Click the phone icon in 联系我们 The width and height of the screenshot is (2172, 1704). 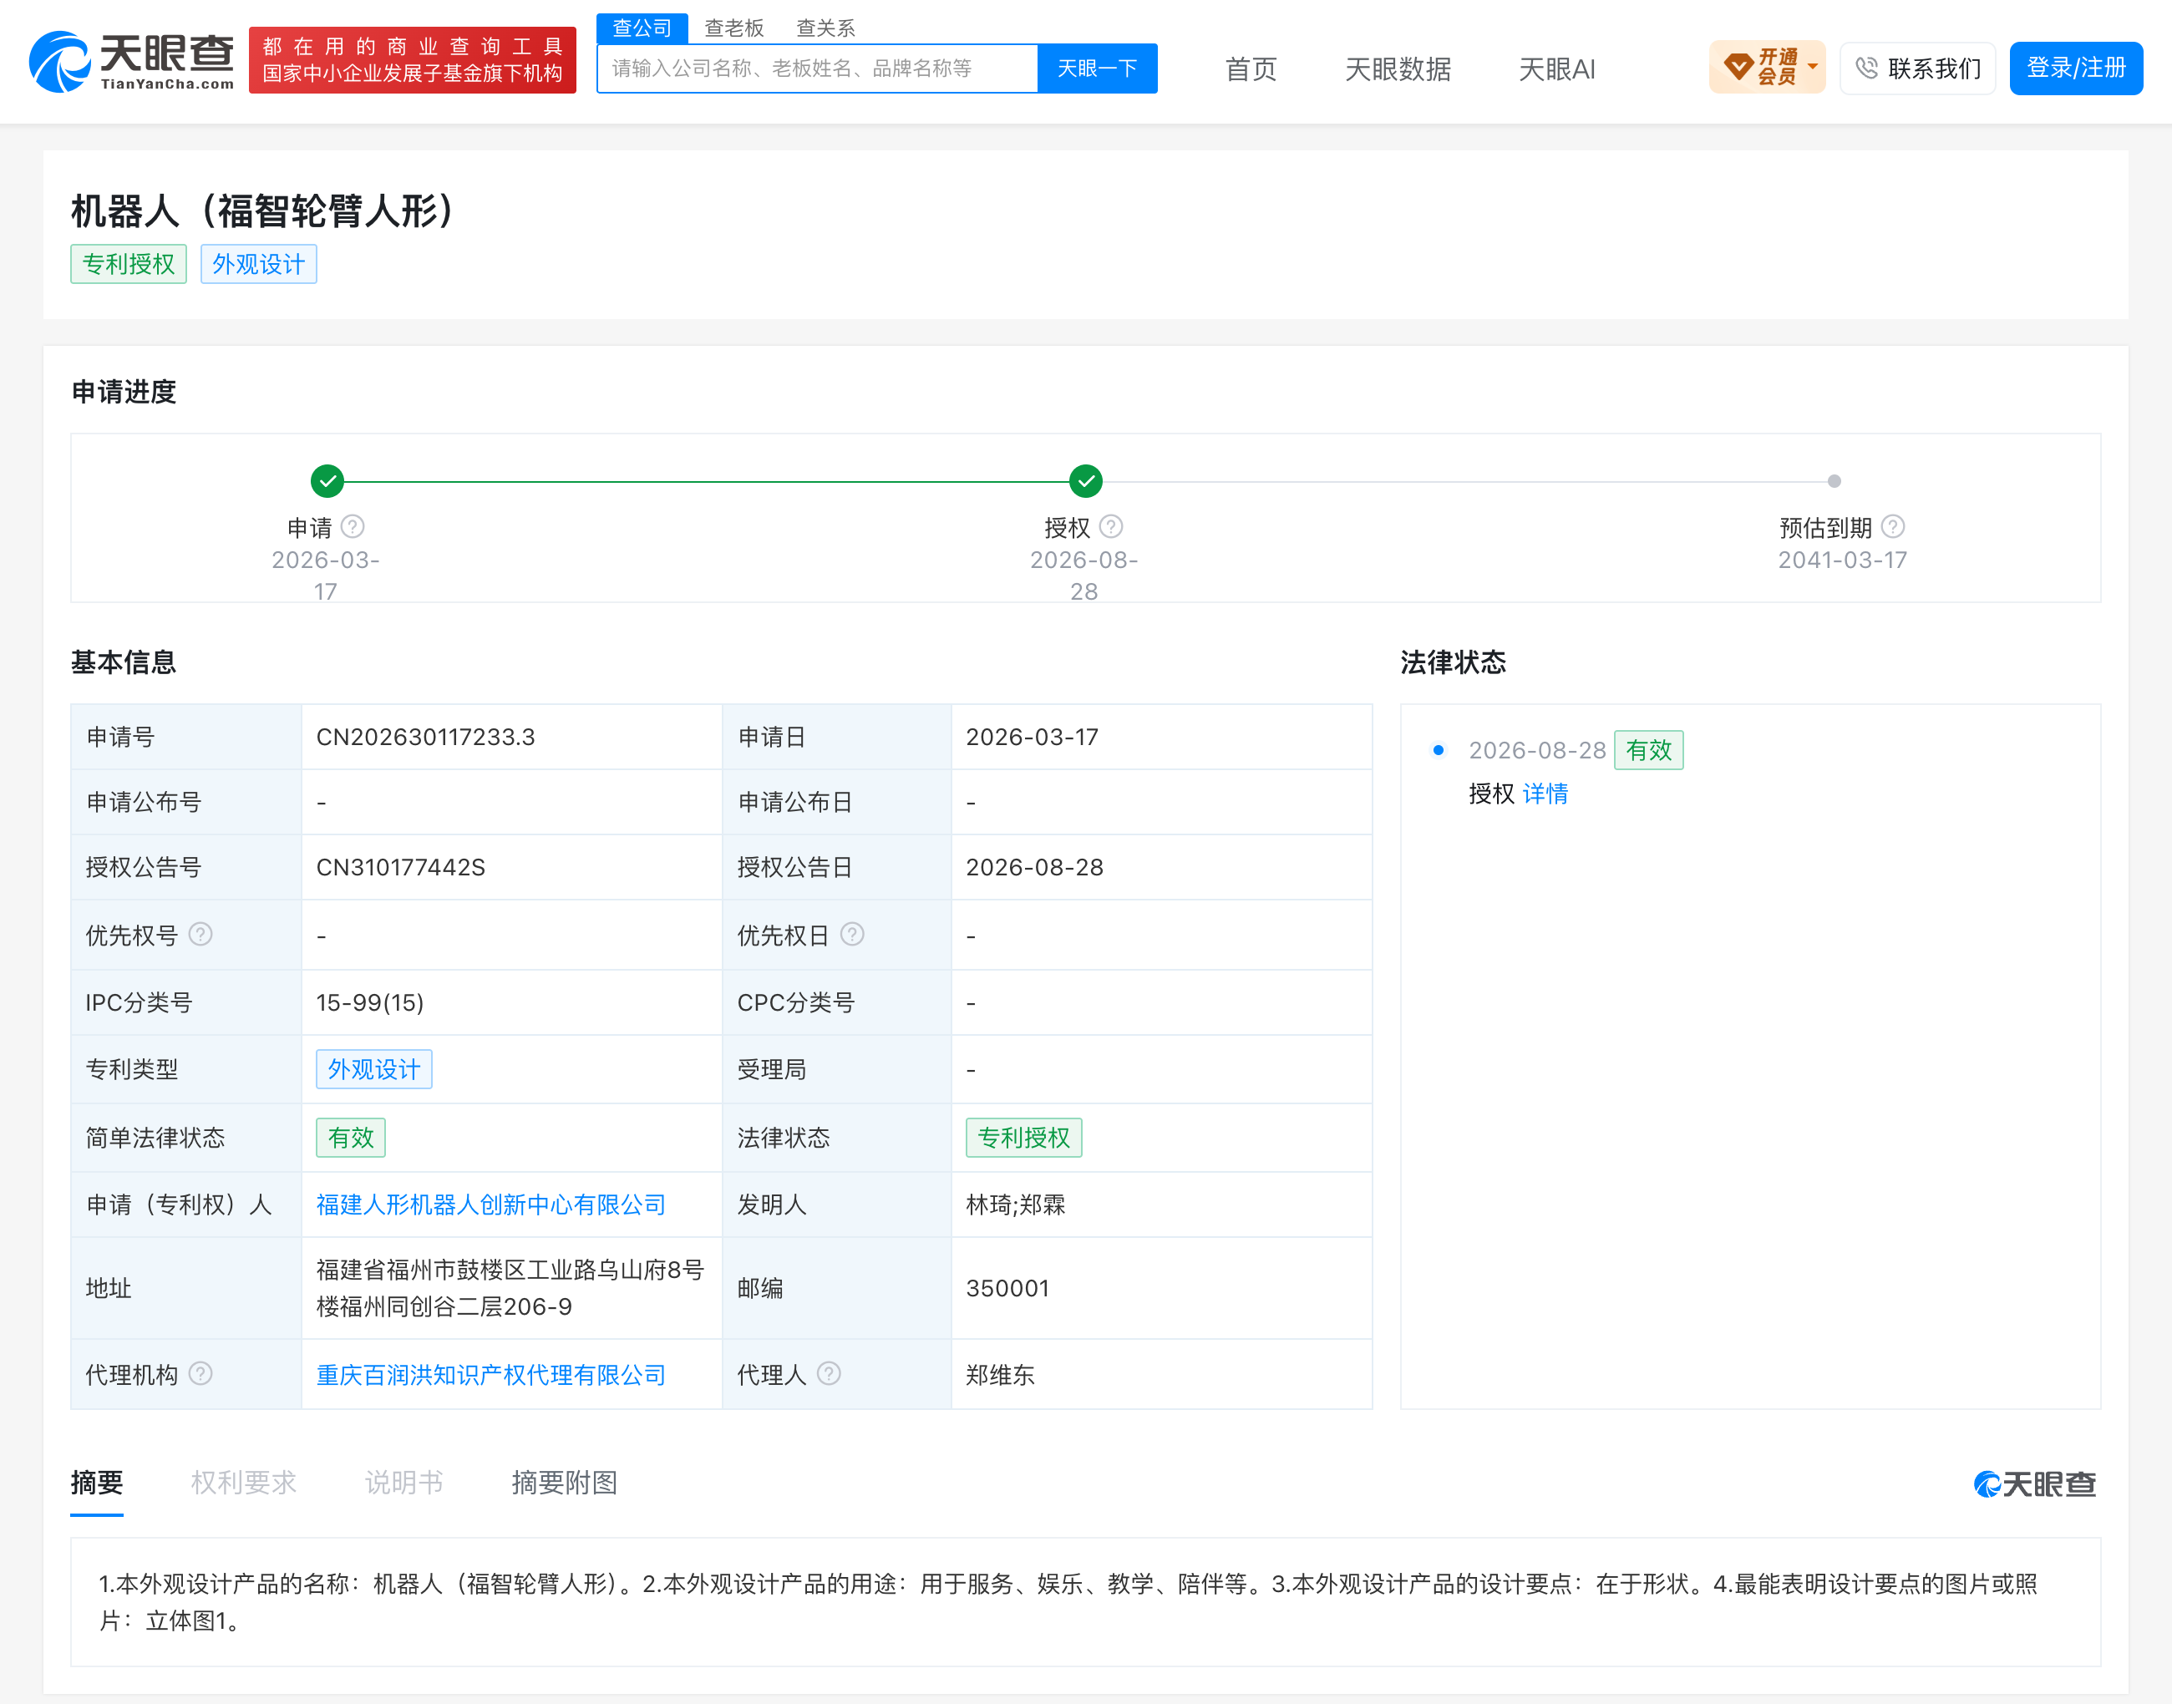1865,68
